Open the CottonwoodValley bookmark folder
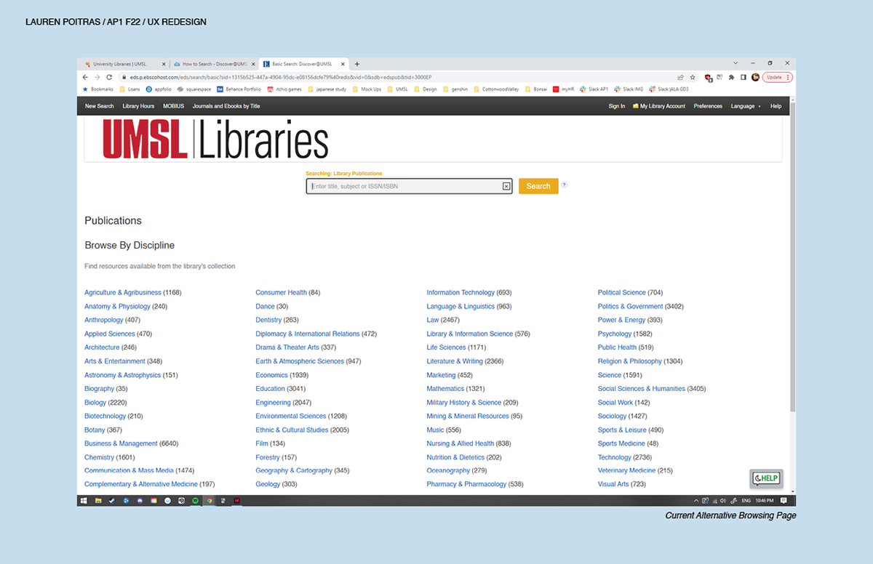873x564 pixels. (496, 89)
